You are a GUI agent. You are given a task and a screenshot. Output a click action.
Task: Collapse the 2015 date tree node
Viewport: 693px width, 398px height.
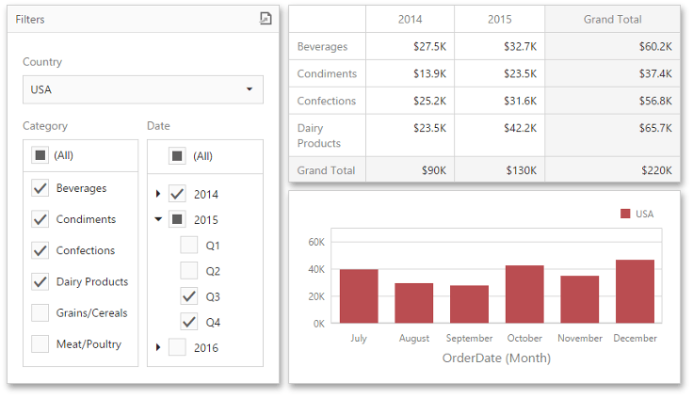[x=158, y=220]
